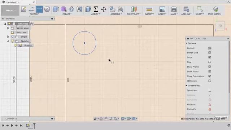Jump to timeline start button
The height and width of the screenshot is (130, 231).
[3, 126]
